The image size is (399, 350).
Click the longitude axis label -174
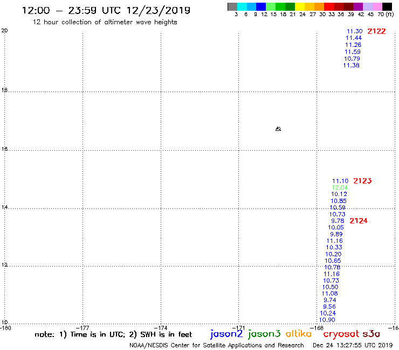click(x=161, y=328)
